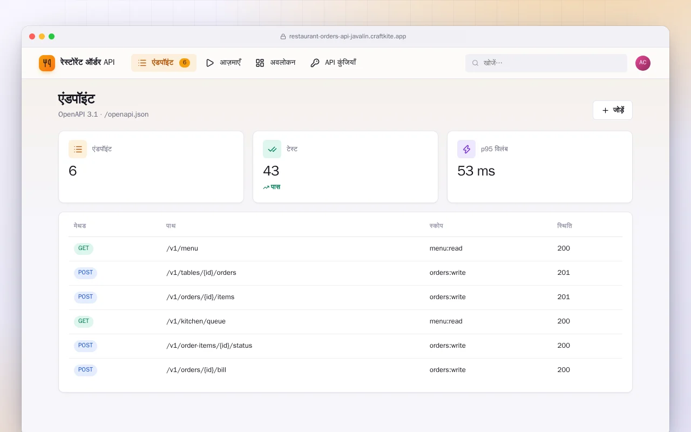Image resolution: width=691 pixels, height=432 pixels.
Task: Click the fork-and-knife app logo
Action: [x=47, y=63]
